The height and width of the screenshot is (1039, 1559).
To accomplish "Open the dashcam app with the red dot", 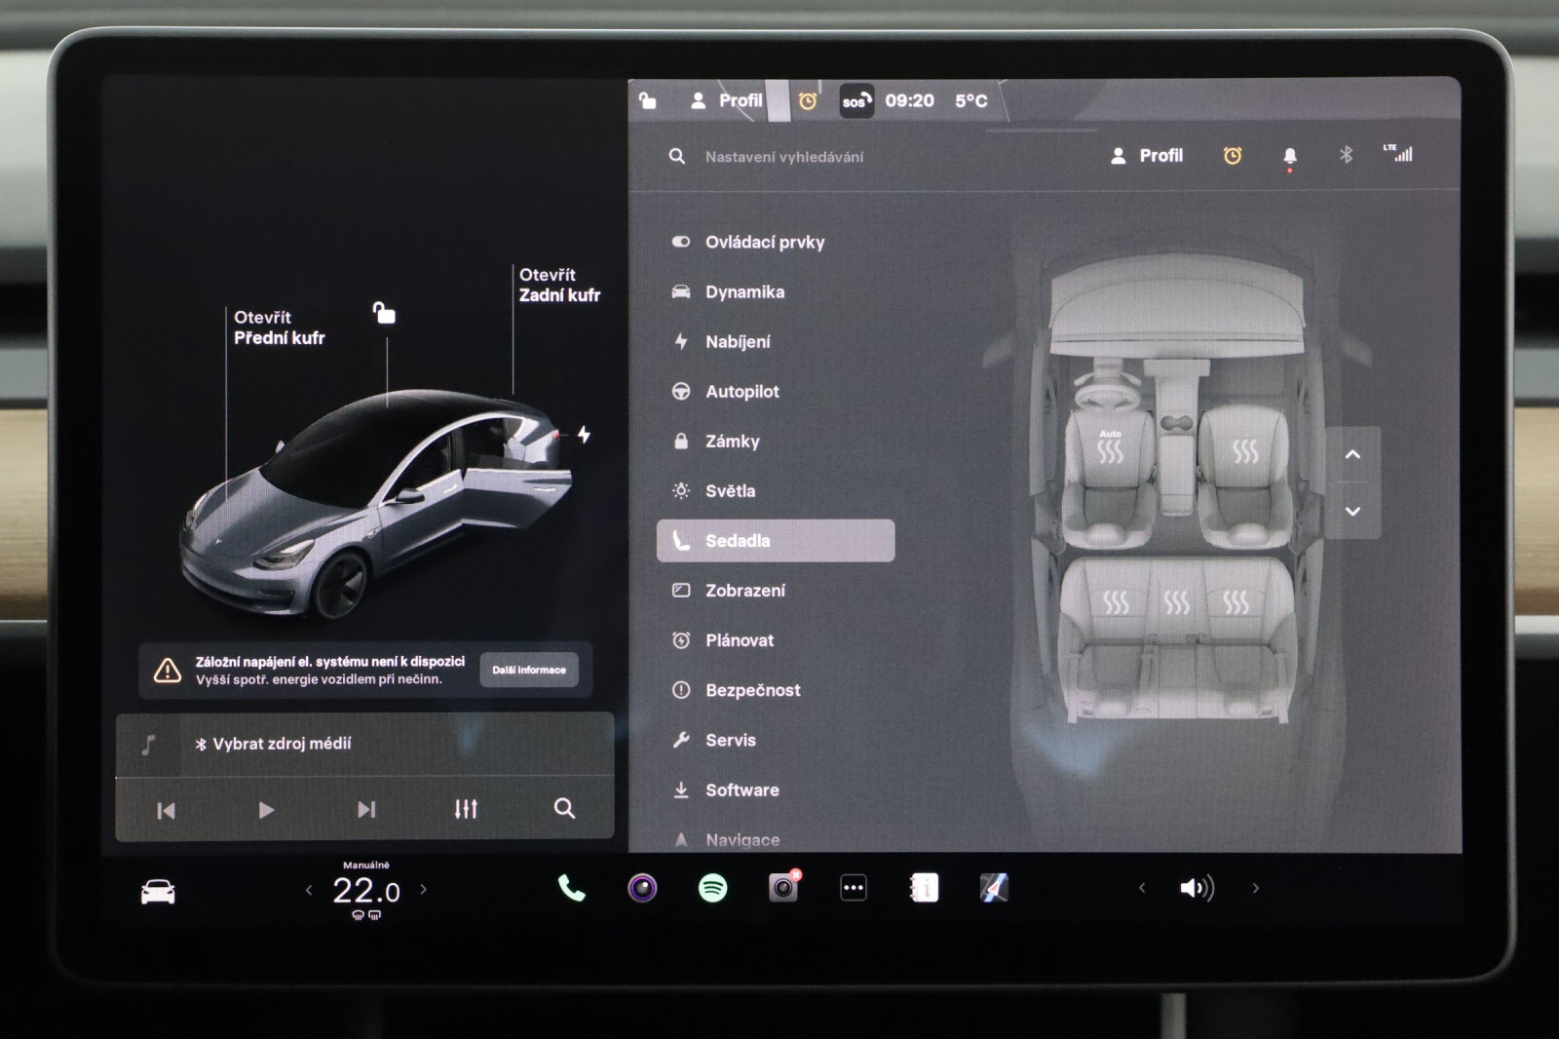I will point(783,888).
